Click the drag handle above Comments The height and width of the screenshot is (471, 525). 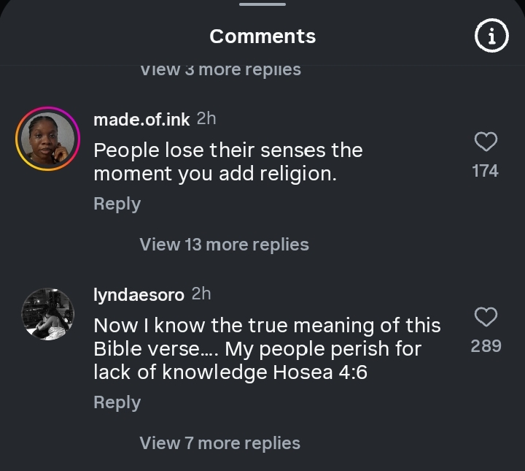tap(262, 4)
